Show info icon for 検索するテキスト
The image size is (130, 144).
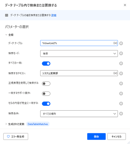point(121,74)
